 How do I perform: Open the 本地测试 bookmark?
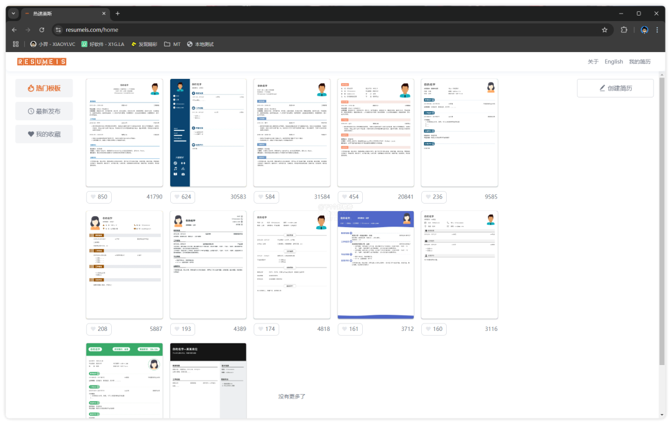coord(200,44)
